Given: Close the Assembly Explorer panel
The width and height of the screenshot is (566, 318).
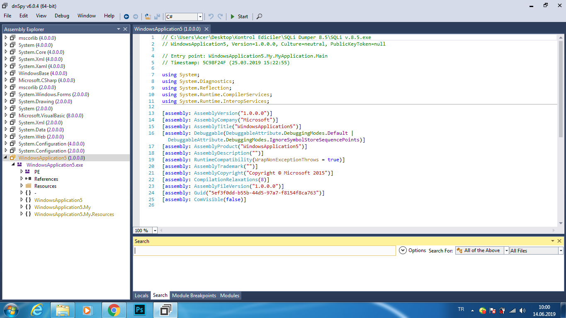Looking at the screenshot, I should [125, 29].
